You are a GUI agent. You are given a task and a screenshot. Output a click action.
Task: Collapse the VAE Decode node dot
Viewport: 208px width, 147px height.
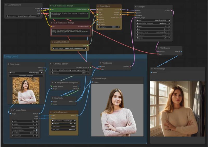pos(159,48)
